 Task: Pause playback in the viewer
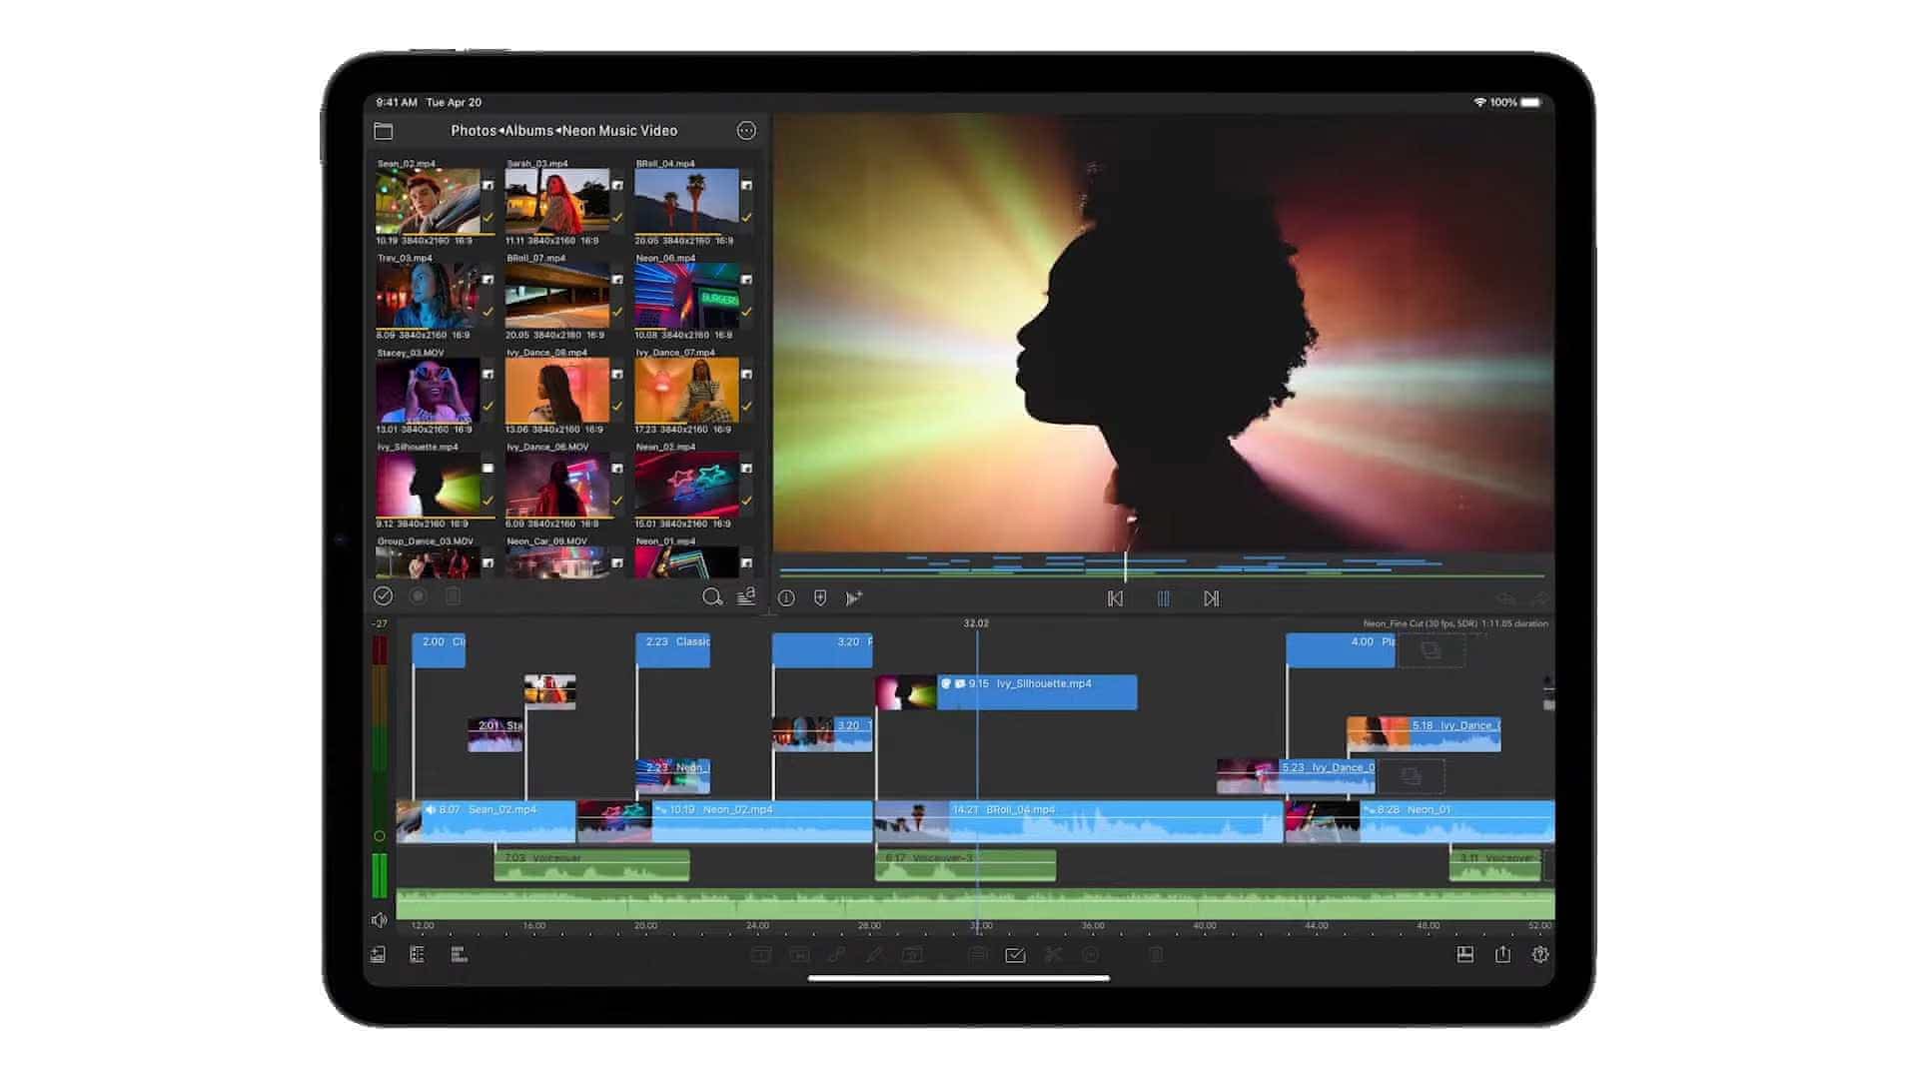tap(1163, 598)
